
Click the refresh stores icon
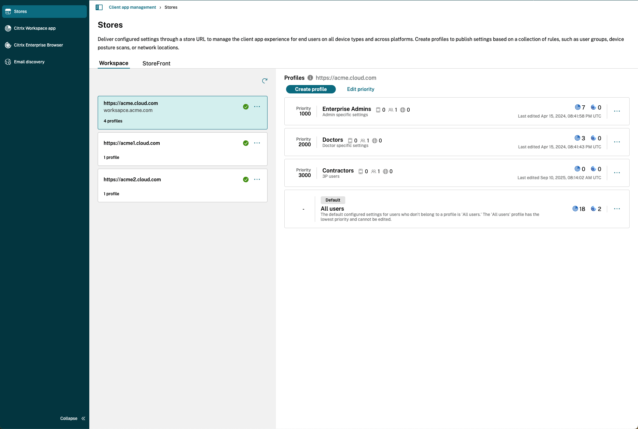point(265,81)
